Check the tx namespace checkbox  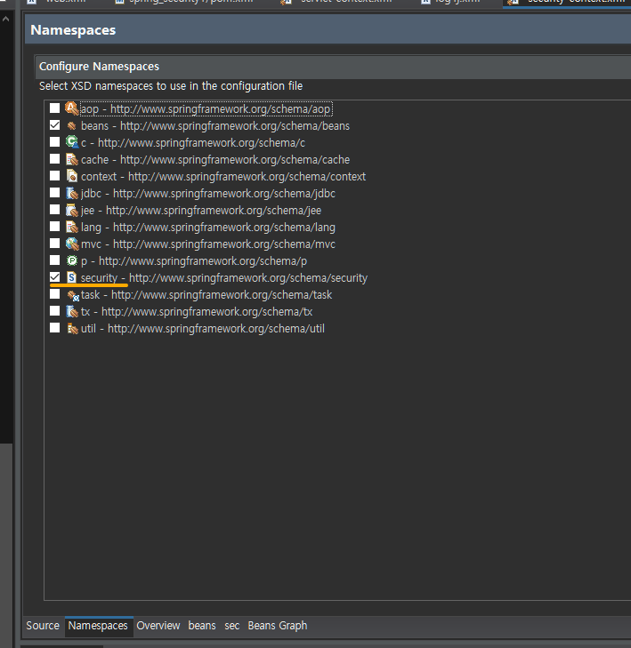[x=54, y=311]
